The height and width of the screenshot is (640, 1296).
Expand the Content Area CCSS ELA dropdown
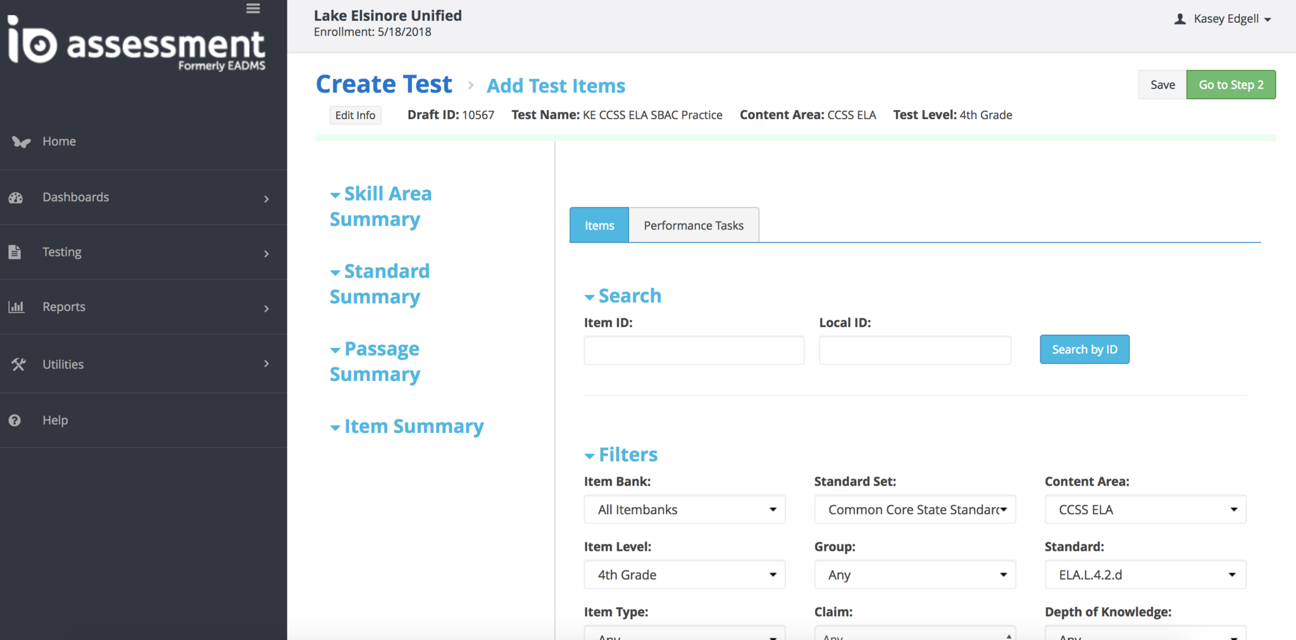pyautogui.click(x=1145, y=510)
